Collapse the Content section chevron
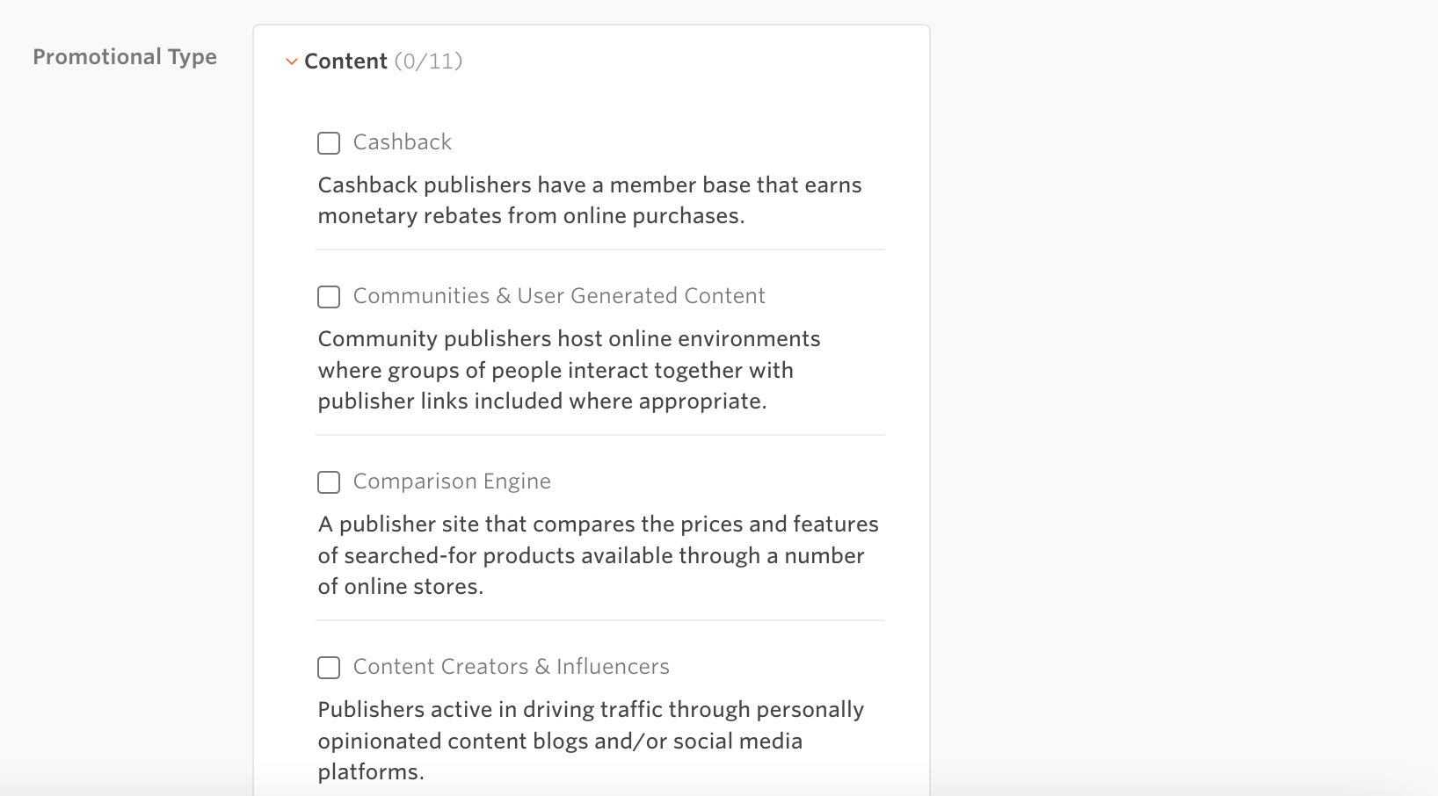The height and width of the screenshot is (796, 1438). pyautogui.click(x=291, y=62)
